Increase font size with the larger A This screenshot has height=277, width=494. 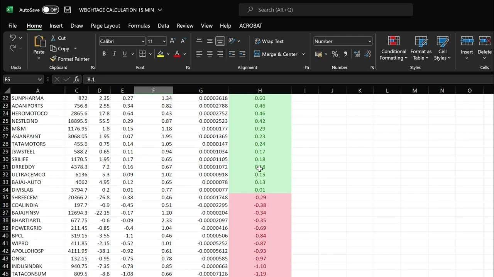click(x=173, y=41)
